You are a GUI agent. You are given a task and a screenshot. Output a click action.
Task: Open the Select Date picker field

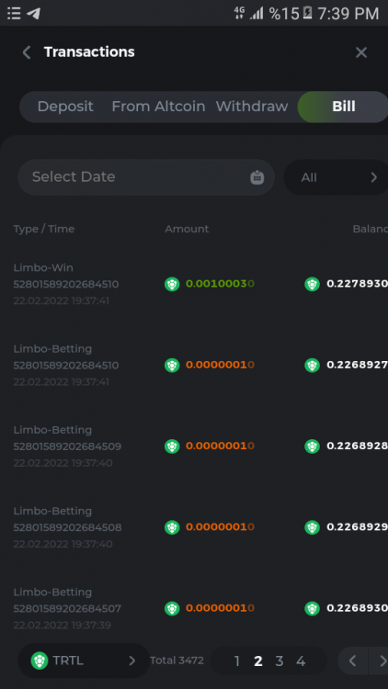pos(146,177)
